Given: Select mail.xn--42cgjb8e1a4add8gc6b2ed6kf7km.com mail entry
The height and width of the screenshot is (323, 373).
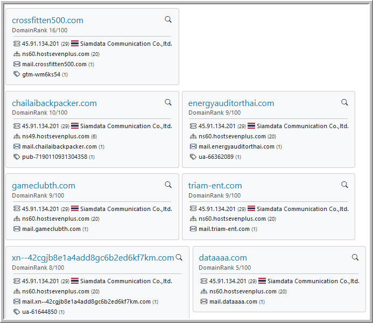Looking at the screenshot, I should pyautogui.click(x=86, y=302).
